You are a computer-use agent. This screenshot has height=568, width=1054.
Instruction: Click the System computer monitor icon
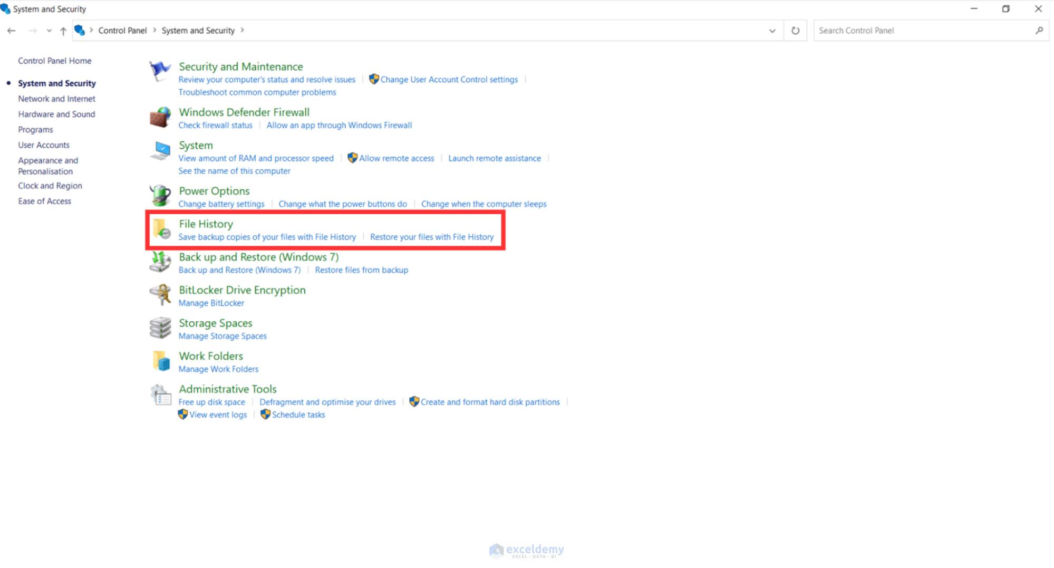[160, 150]
